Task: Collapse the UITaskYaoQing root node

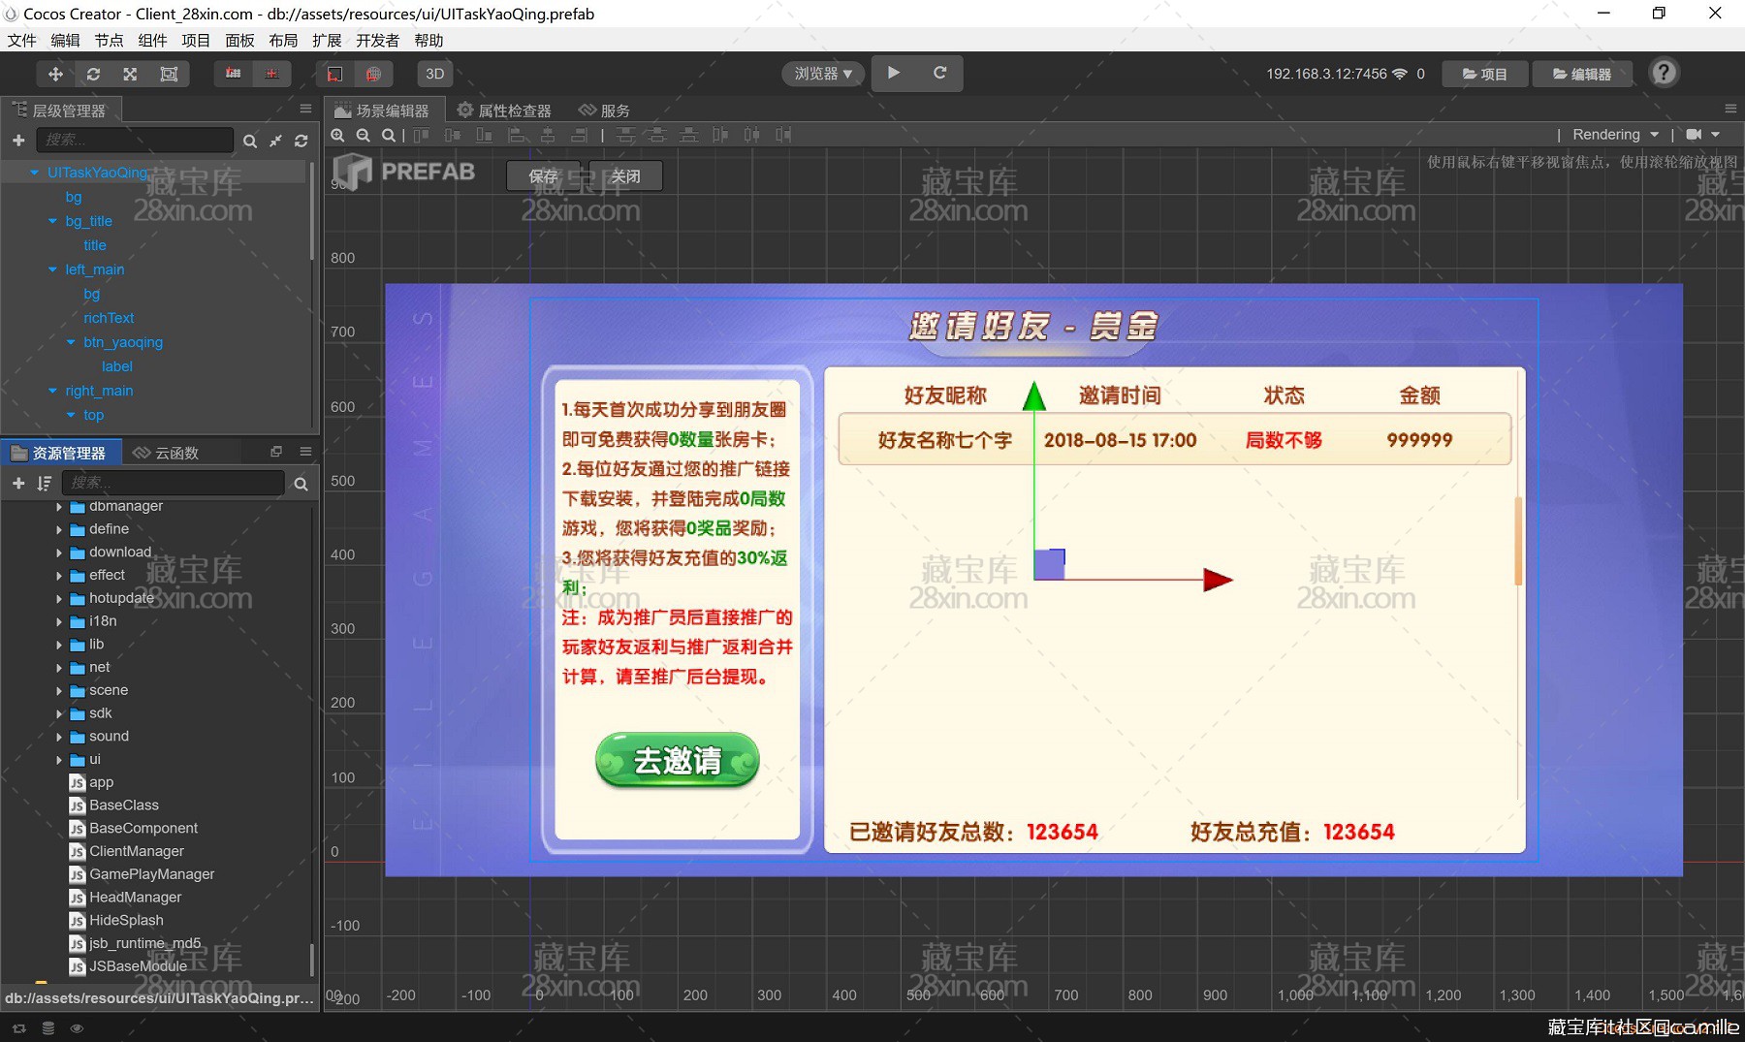Action: point(35,173)
